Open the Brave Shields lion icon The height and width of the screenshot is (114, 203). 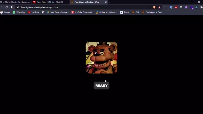pos(154,7)
